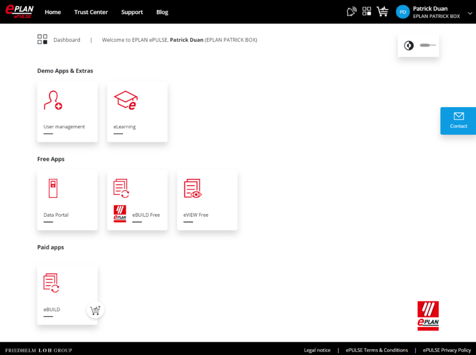
Task: Open the shopping cart in header
Action: (383, 11)
